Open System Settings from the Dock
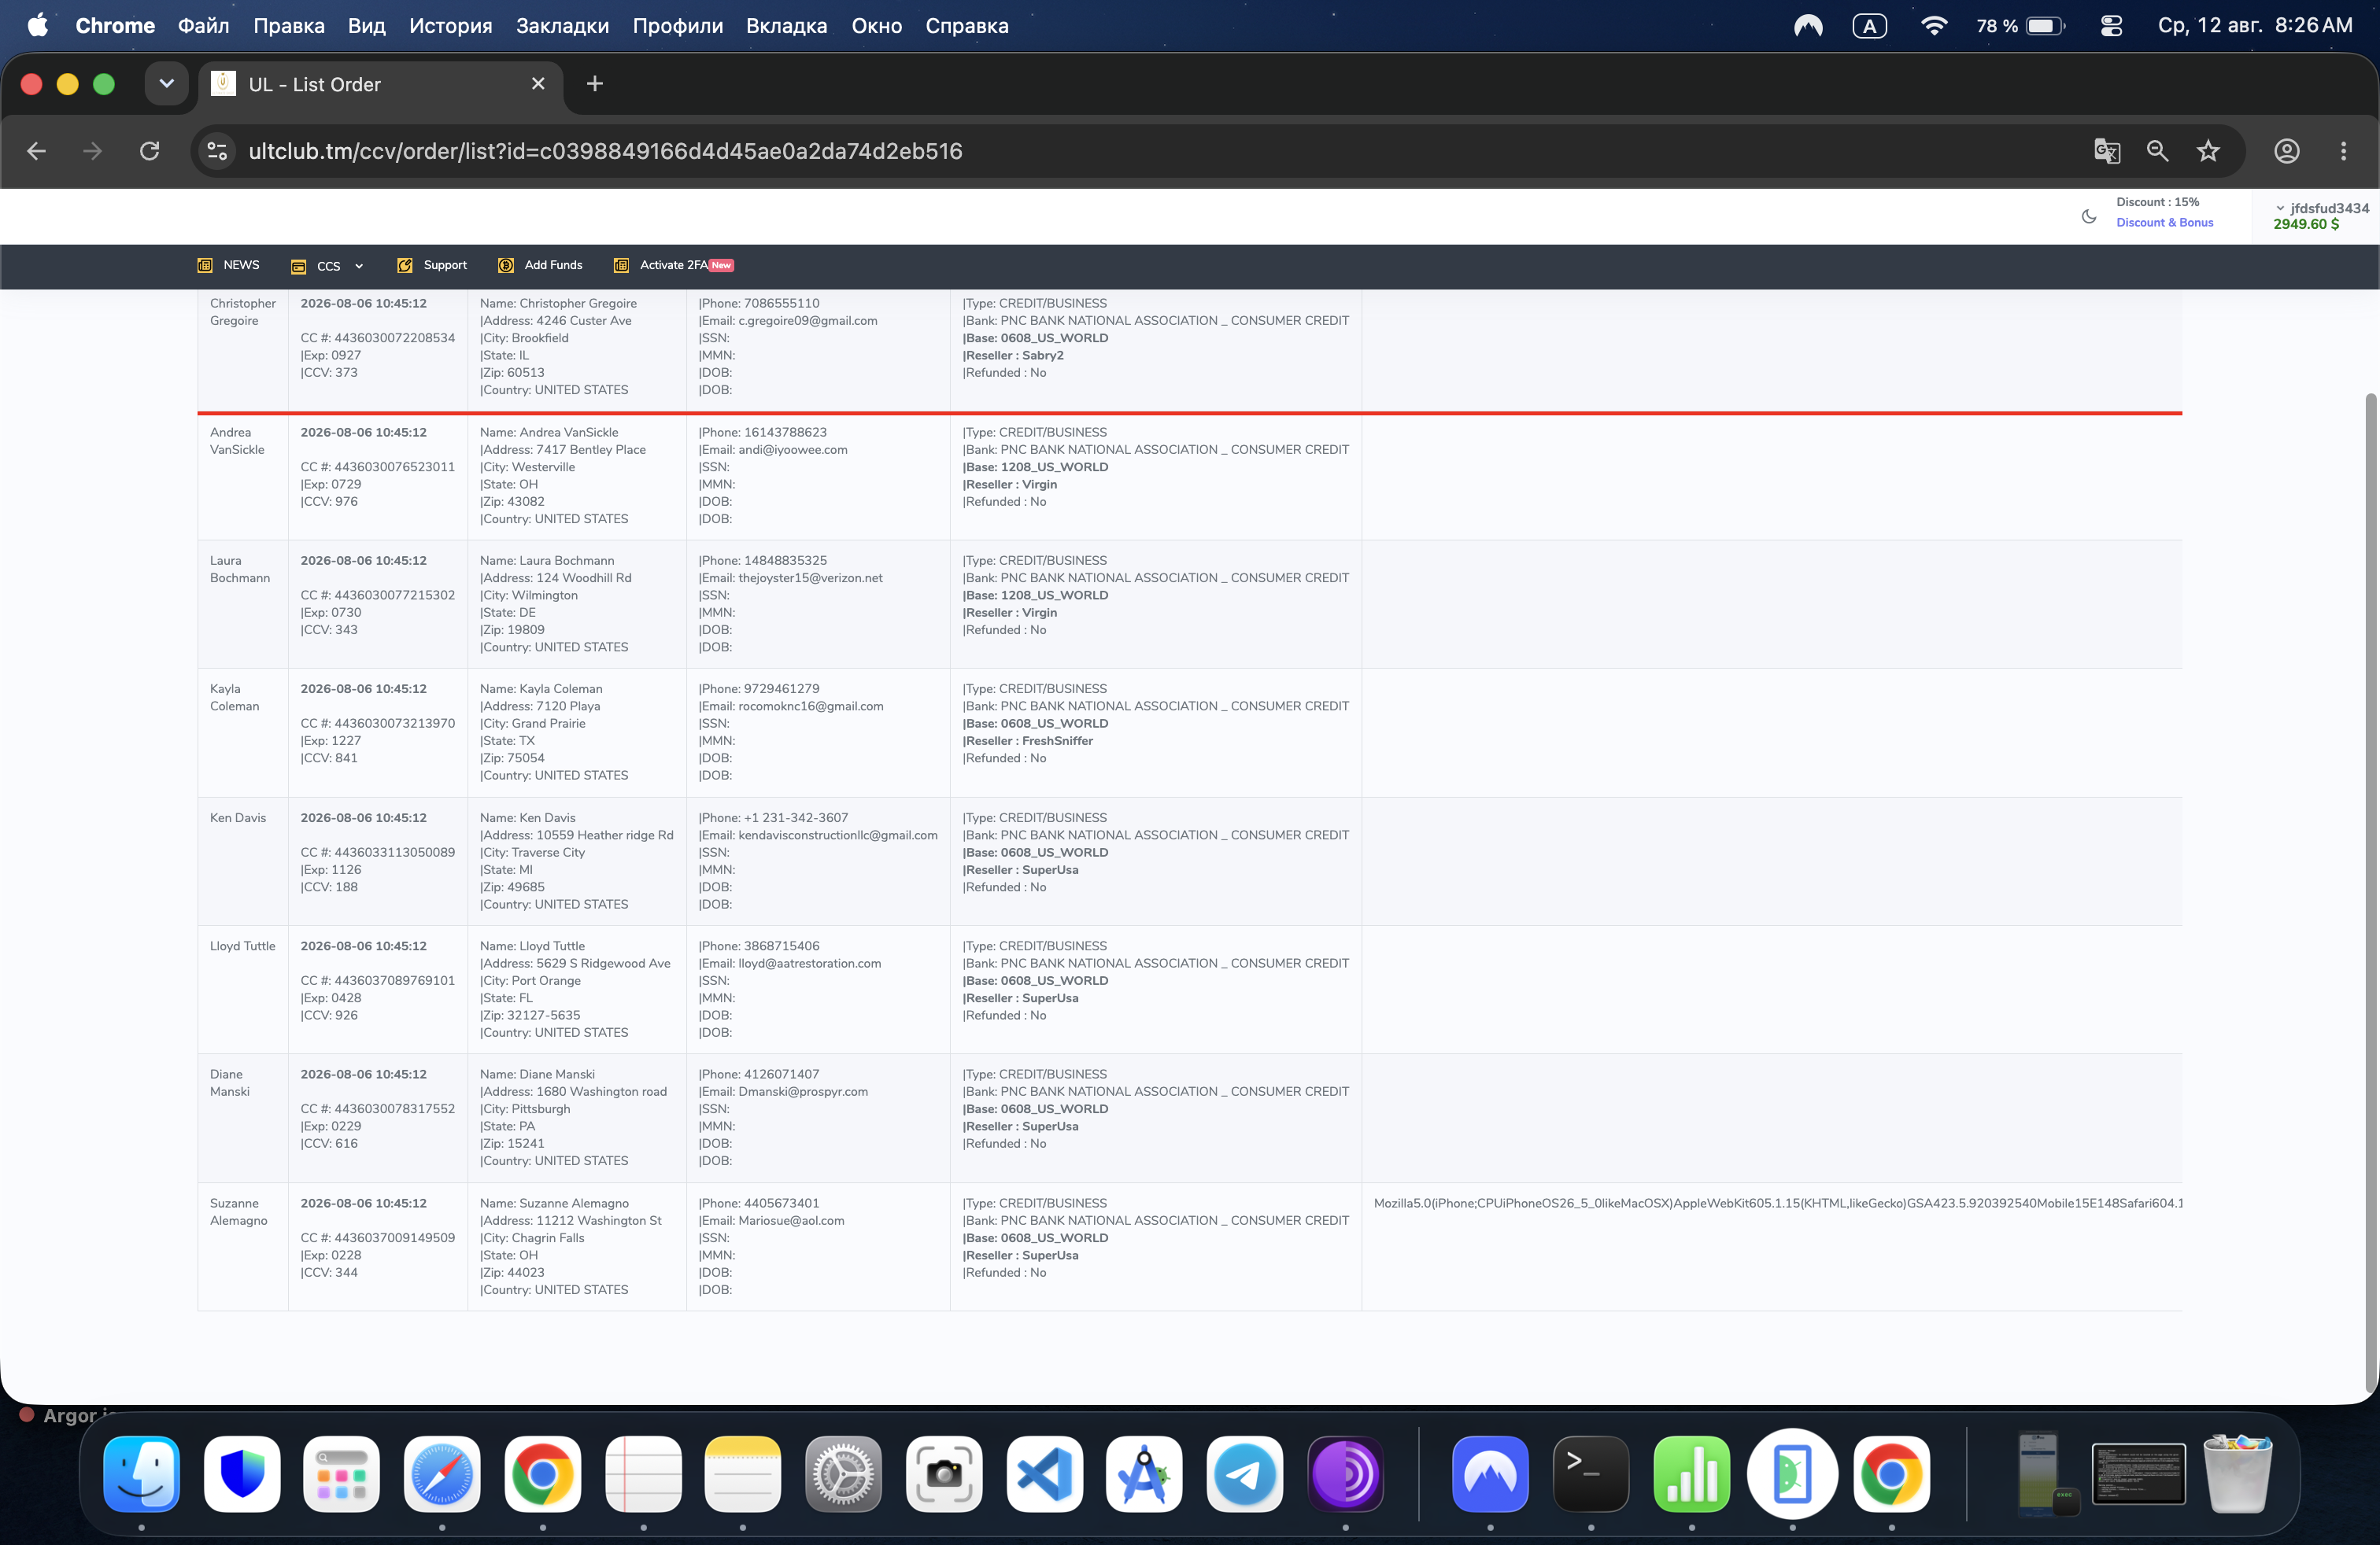The image size is (2380, 1545). pos(843,1474)
